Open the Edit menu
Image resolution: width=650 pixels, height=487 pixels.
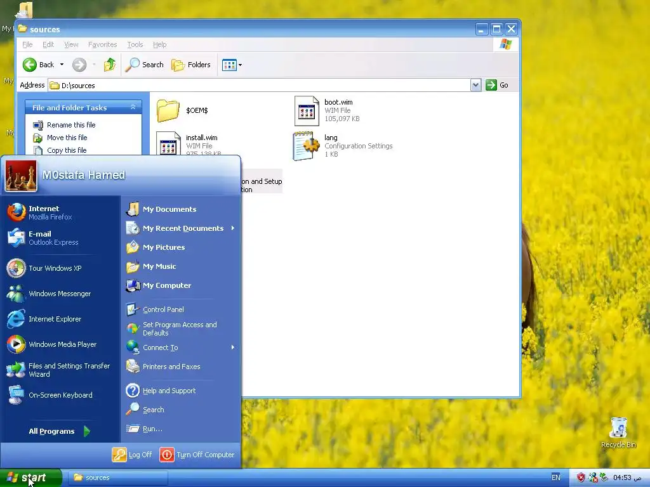48,44
